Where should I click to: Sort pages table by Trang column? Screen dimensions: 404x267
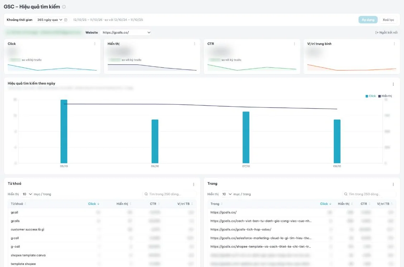click(x=216, y=204)
